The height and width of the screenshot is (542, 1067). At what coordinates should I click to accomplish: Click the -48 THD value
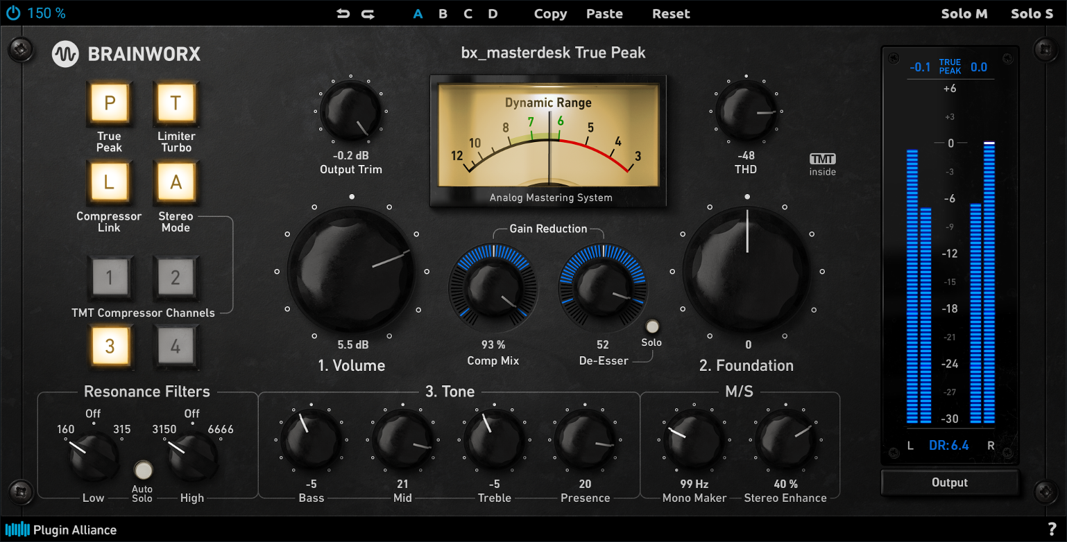pyautogui.click(x=746, y=156)
